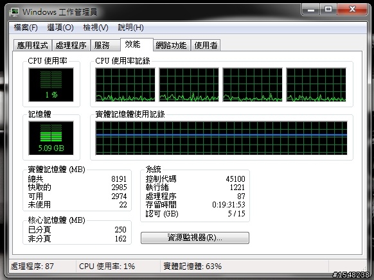This screenshot has width=374, height=280.
Task: Open the 檔案(F) menu
Action: pos(26,28)
